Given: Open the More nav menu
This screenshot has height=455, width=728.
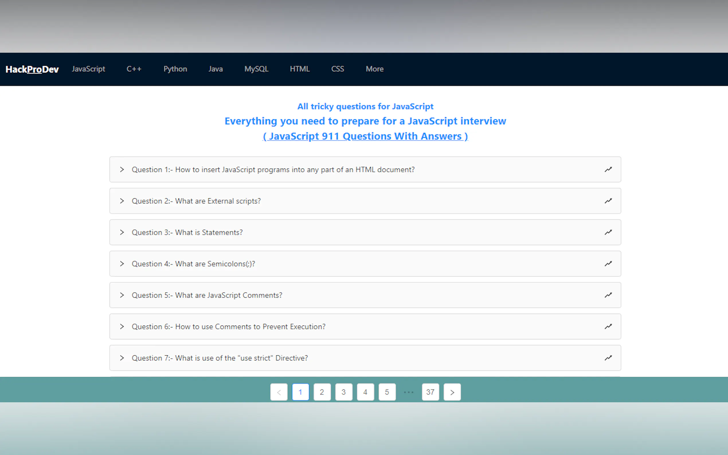Looking at the screenshot, I should 375,69.
